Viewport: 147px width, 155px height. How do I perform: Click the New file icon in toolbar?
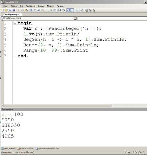click(2, 10)
